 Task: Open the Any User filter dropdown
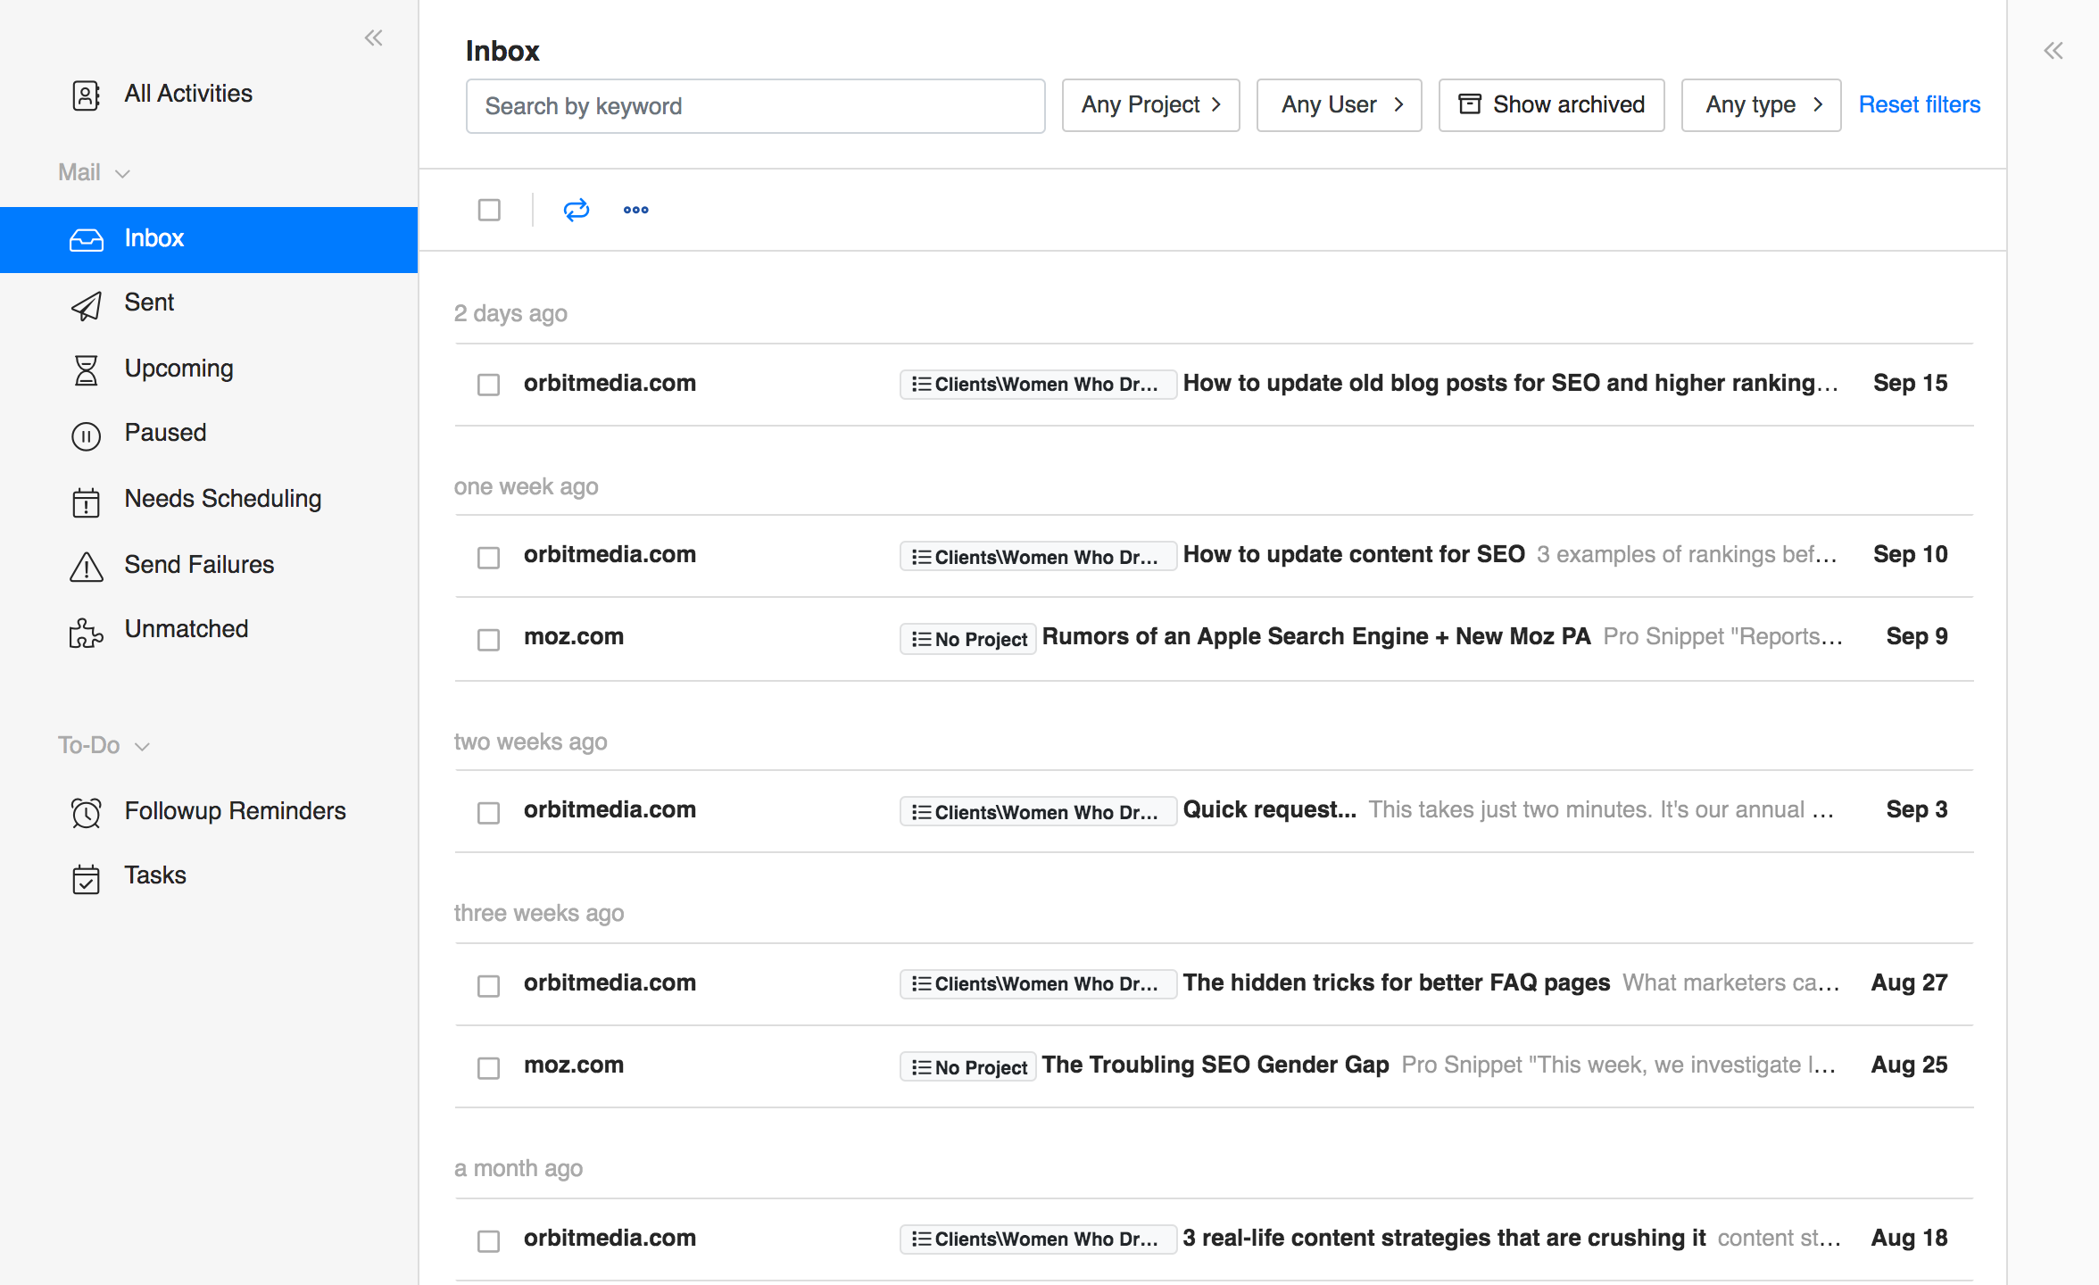tap(1339, 105)
